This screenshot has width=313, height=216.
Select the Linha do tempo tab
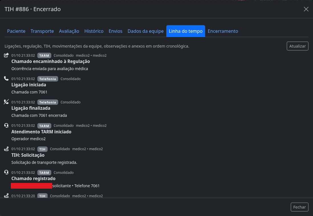point(186,31)
